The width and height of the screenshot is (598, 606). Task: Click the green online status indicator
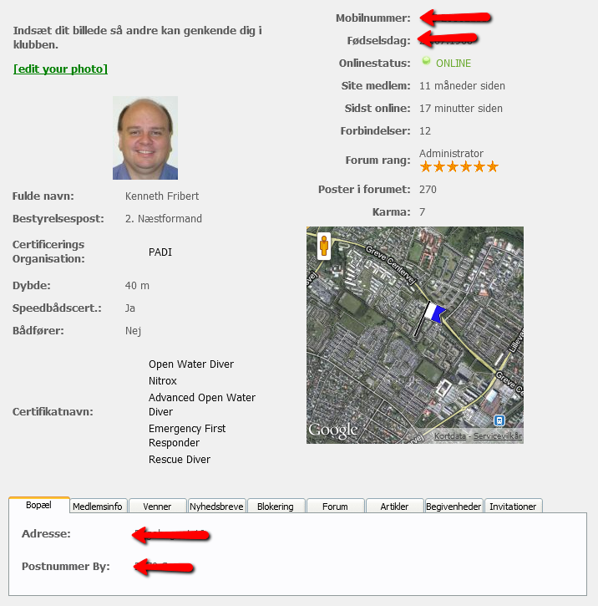tap(426, 61)
